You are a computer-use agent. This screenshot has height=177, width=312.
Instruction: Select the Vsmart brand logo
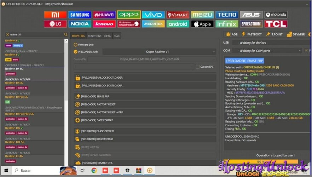(178, 15)
